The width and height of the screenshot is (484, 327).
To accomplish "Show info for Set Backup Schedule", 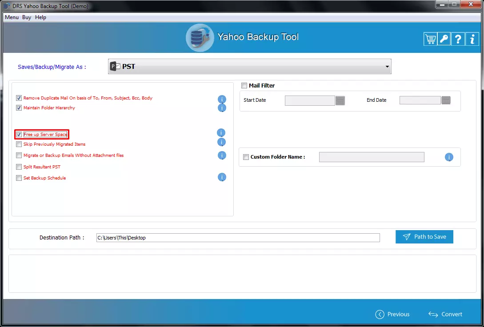I will (222, 177).
